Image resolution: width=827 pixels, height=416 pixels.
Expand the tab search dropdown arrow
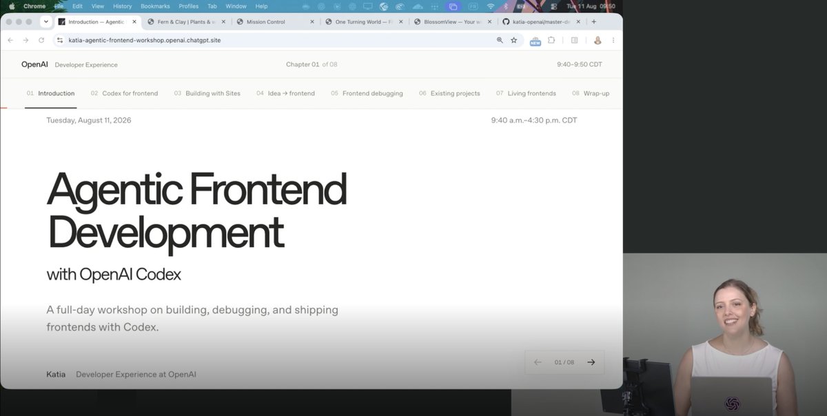point(46,22)
